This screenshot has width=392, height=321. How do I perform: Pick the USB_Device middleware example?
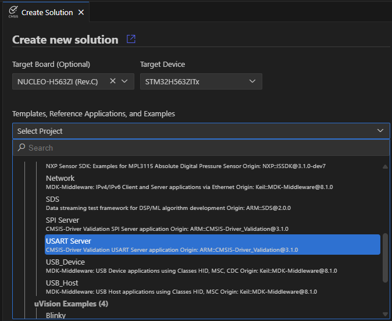(x=65, y=262)
